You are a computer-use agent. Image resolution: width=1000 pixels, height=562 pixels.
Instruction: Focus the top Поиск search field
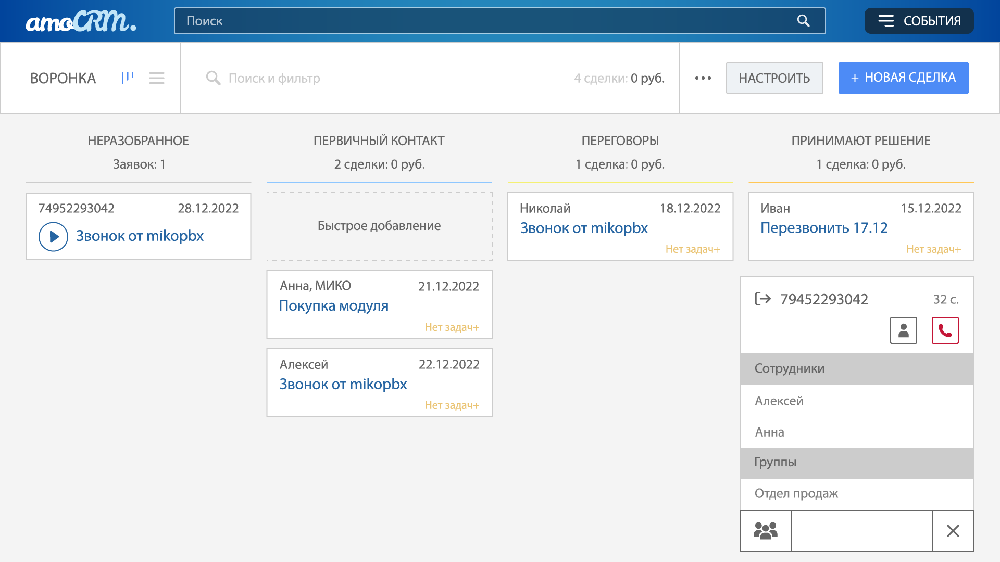pos(499,21)
